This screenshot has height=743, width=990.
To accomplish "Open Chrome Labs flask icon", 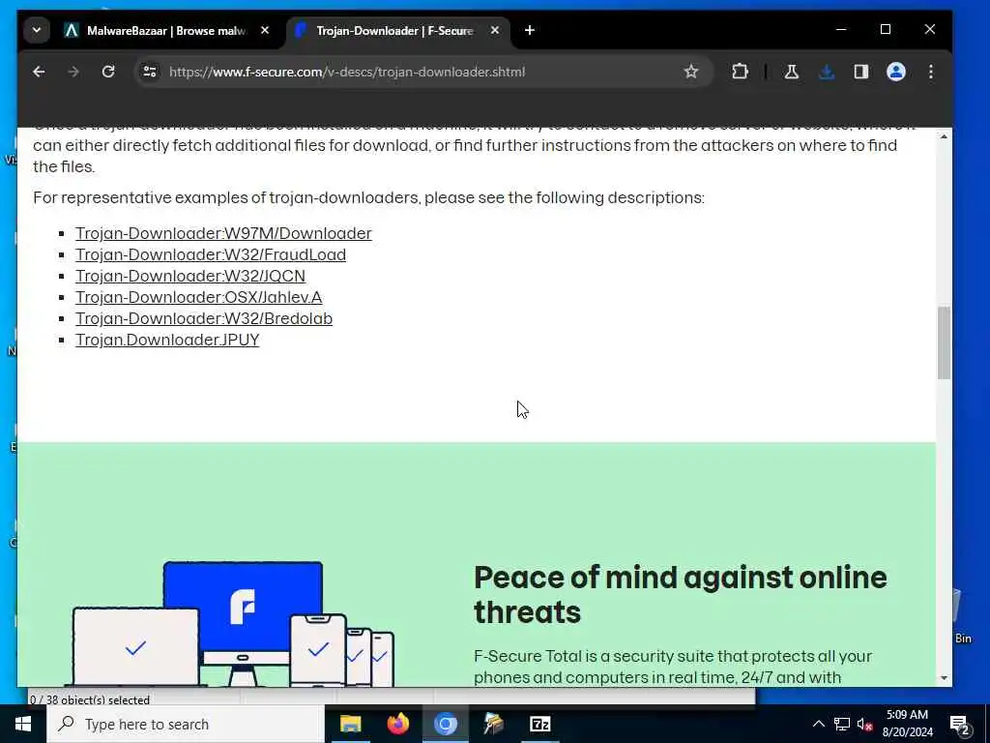I will click(791, 72).
